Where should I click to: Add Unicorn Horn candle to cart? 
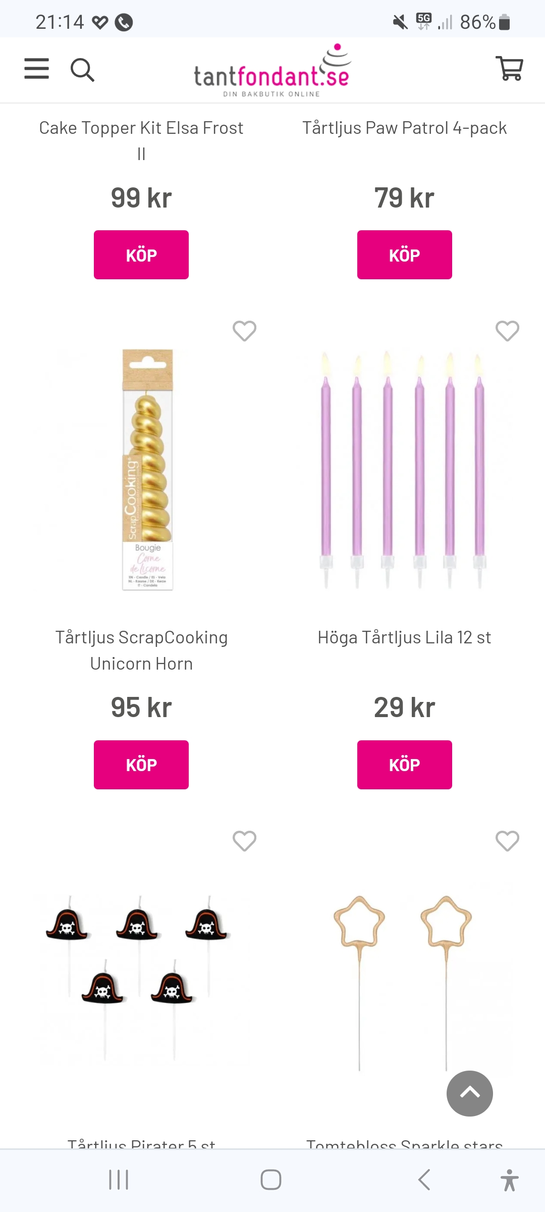point(141,765)
